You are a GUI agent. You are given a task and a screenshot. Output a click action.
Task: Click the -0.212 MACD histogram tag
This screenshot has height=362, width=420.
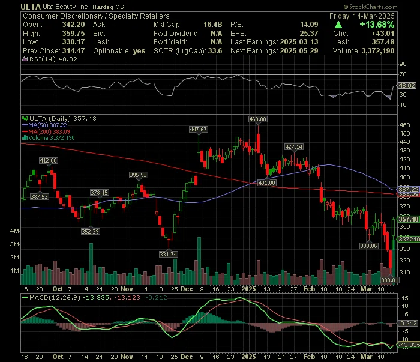coord(407,324)
